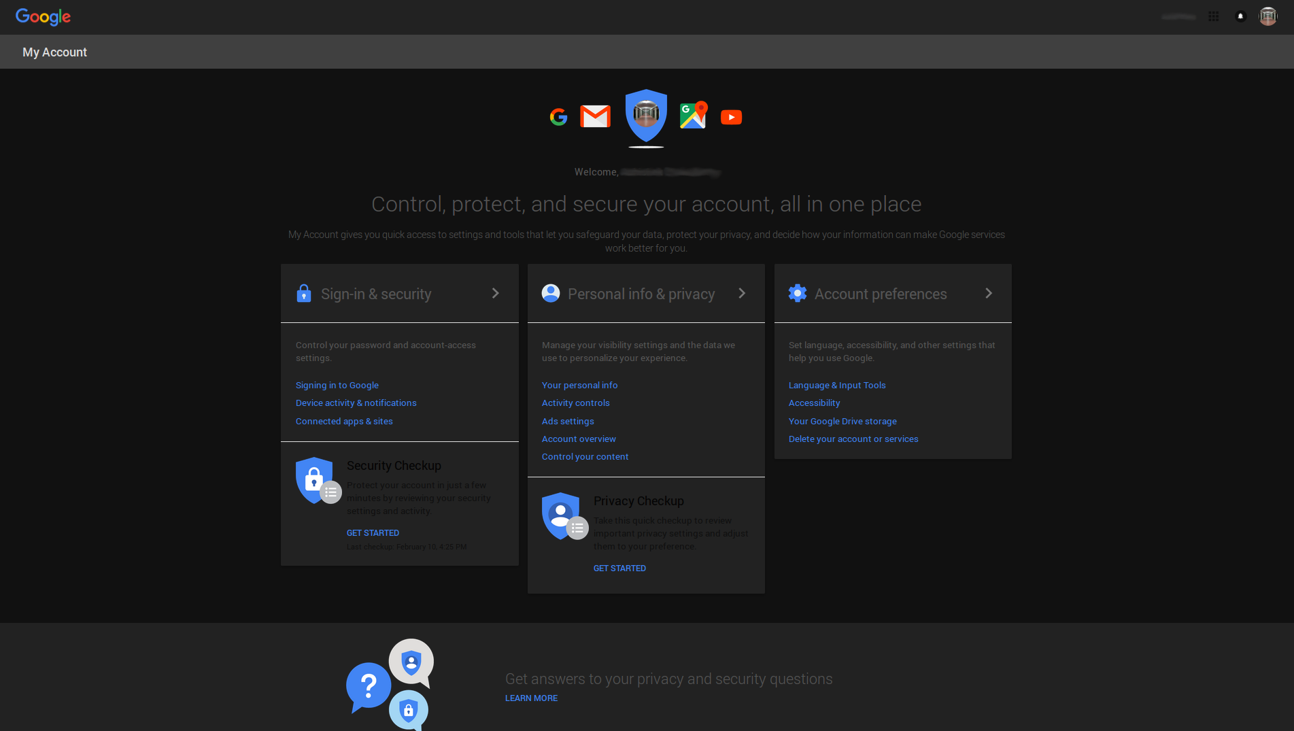This screenshot has width=1294, height=731.
Task: Click the Google G search icon
Action: tap(558, 117)
